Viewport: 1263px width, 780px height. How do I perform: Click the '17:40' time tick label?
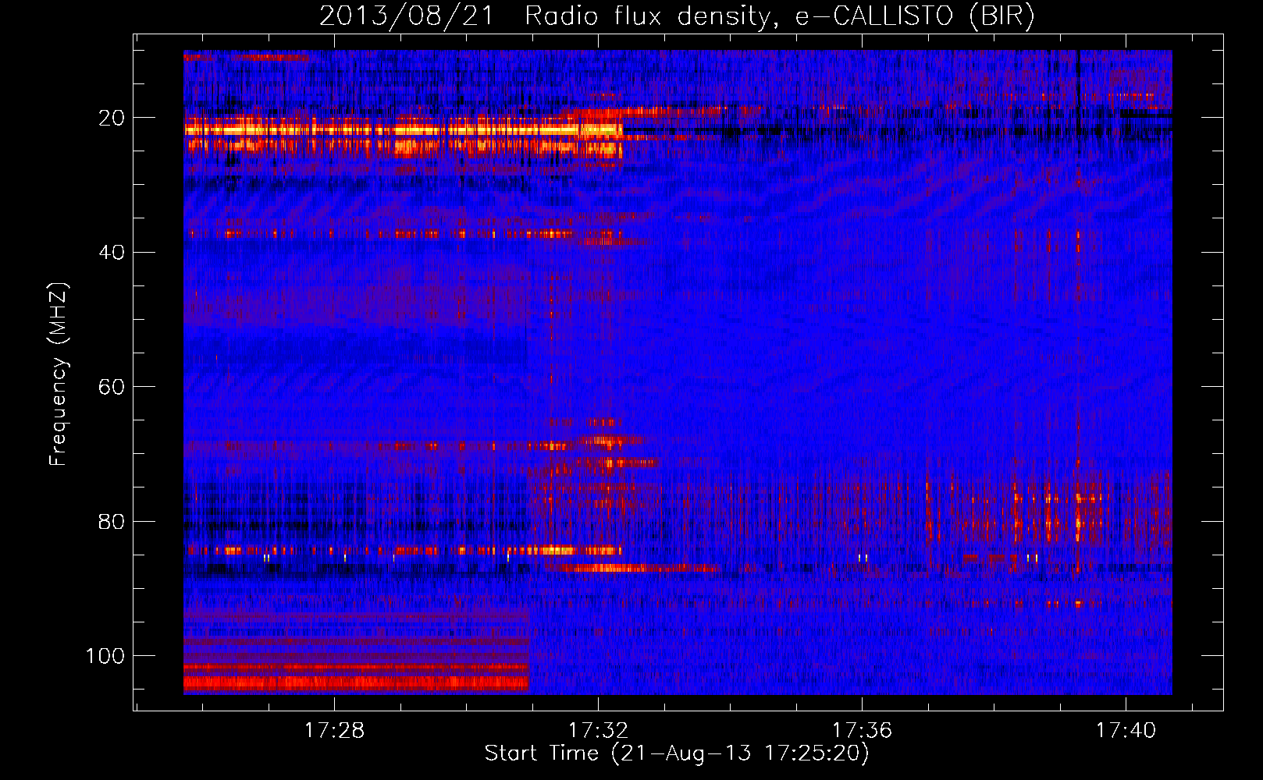click(1126, 730)
